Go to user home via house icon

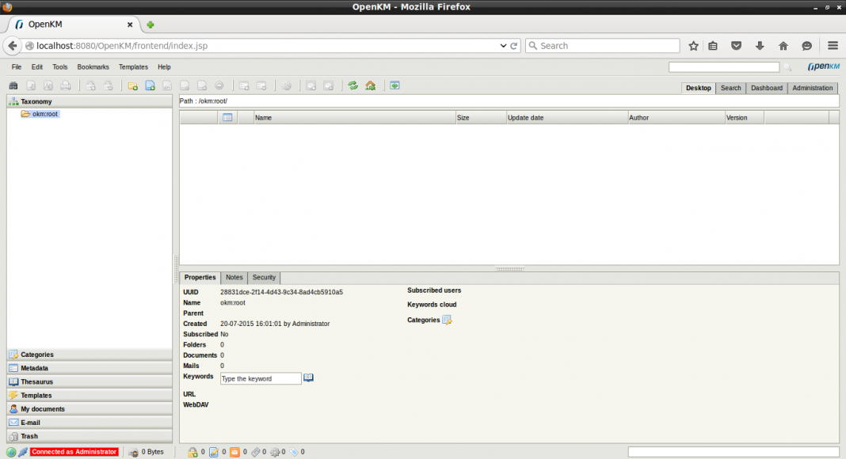tap(370, 85)
